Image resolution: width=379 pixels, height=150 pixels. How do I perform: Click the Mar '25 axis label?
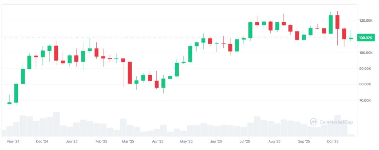point(128,142)
